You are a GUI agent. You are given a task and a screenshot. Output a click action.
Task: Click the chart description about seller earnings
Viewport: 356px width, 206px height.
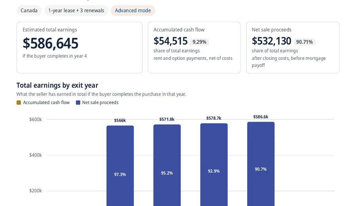101,94
